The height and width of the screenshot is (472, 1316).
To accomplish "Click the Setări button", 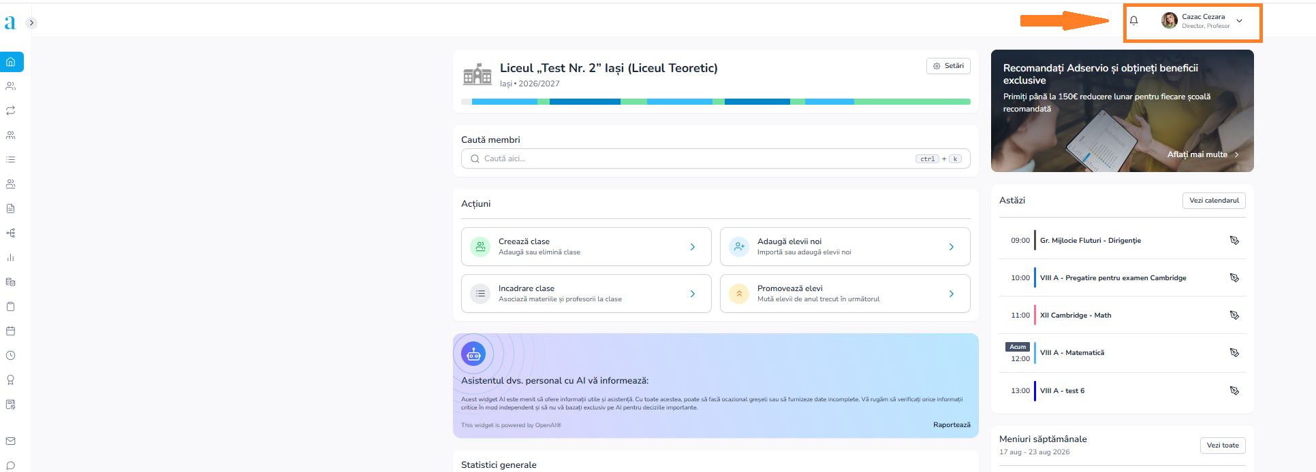I will [x=948, y=66].
